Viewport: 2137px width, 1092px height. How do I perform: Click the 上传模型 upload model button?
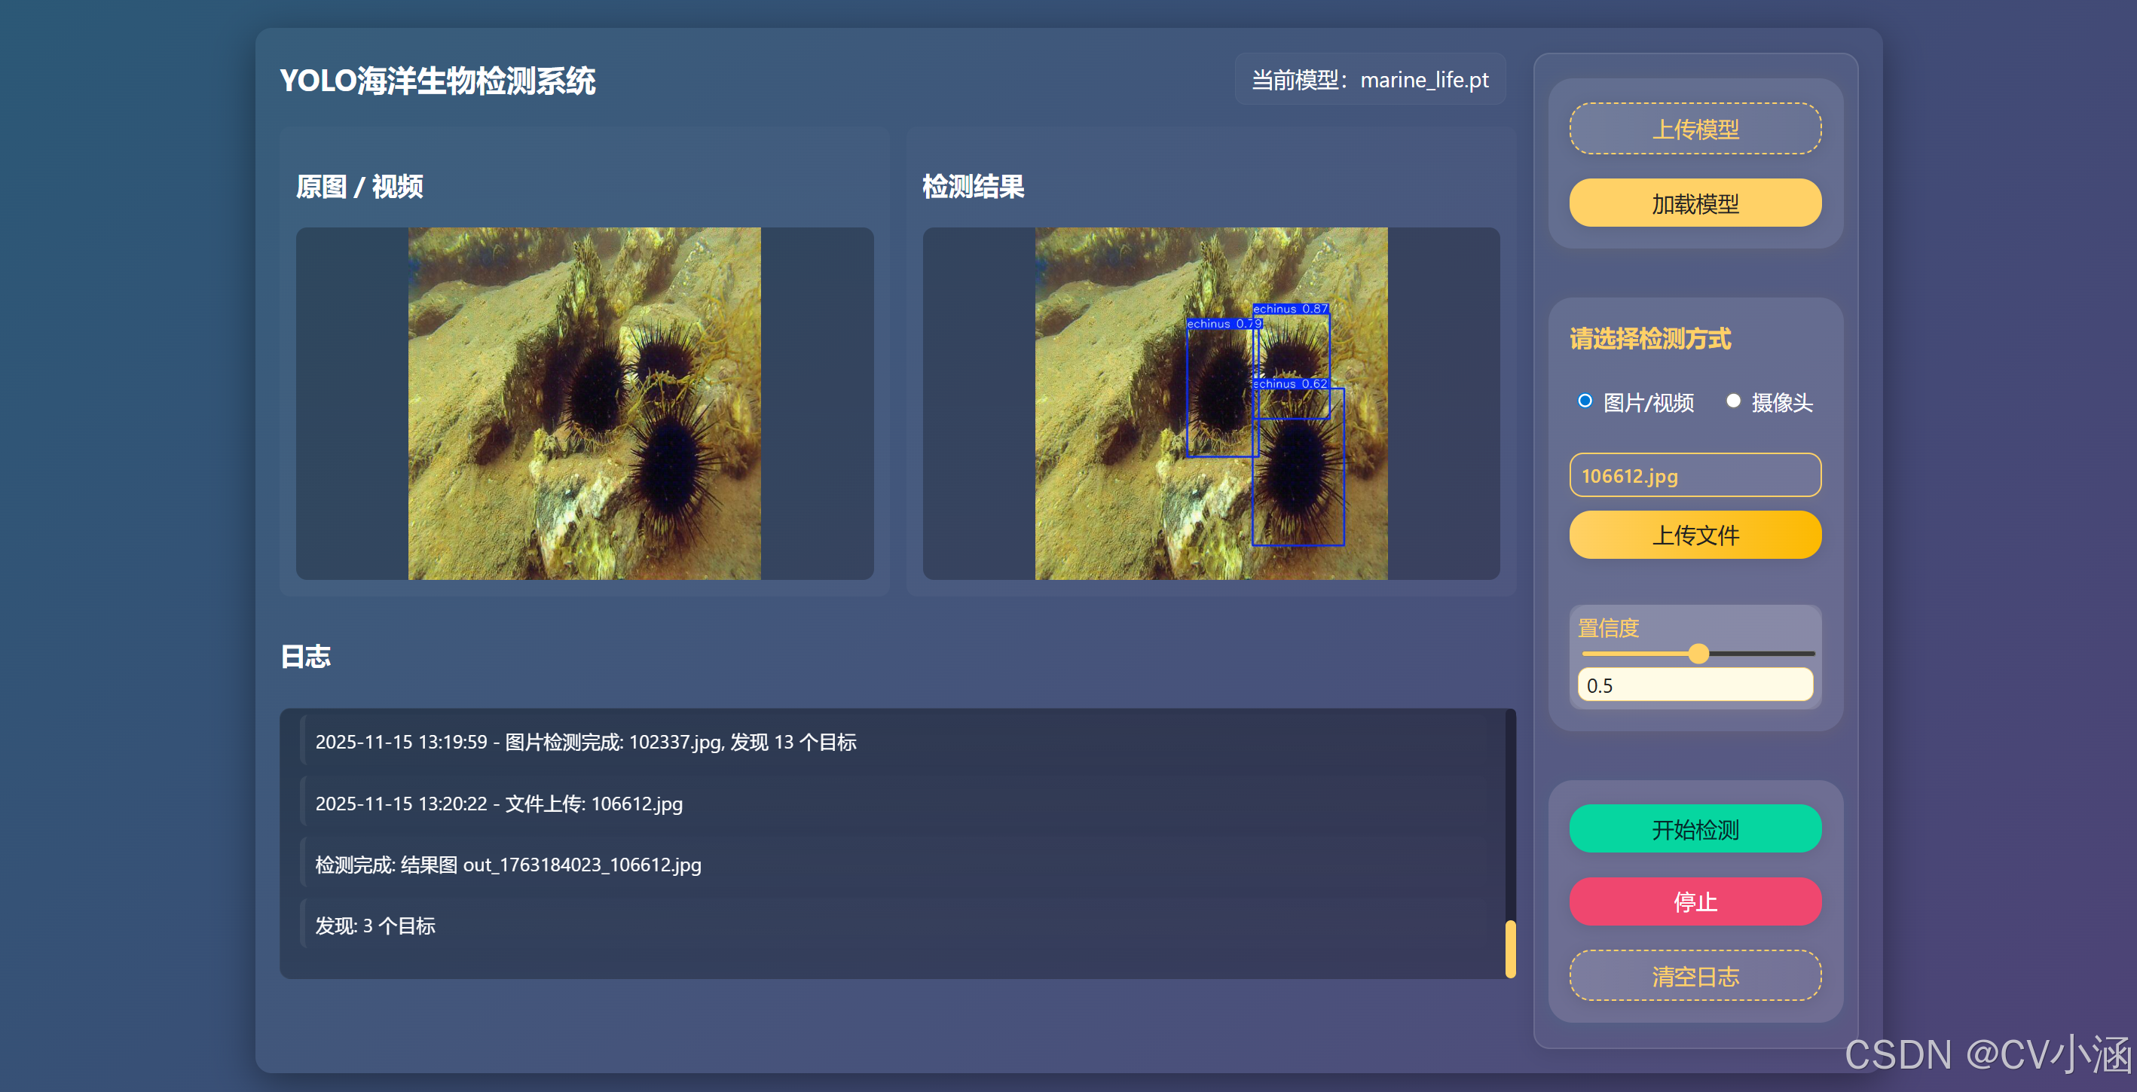pos(1694,129)
